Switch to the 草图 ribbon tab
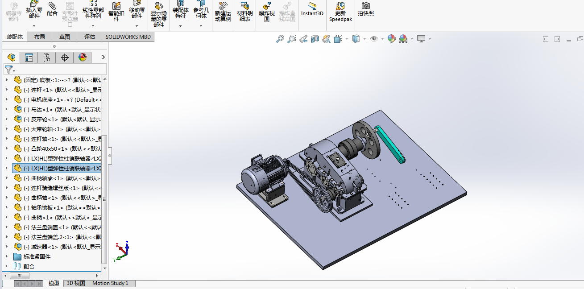The width and height of the screenshot is (584, 289). [x=65, y=37]
